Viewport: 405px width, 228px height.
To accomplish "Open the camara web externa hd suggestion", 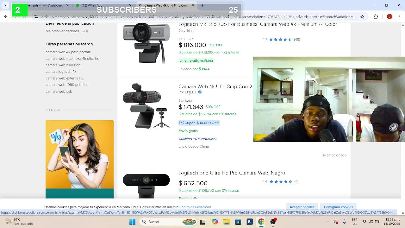I will click(x=65, y=78).
